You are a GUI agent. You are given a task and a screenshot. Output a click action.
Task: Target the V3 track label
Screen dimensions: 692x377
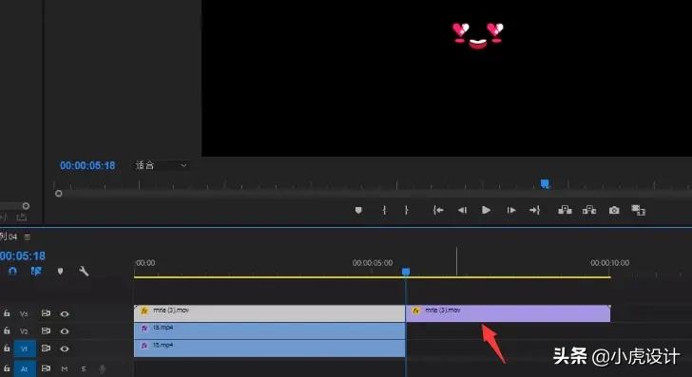pos(25,314)
